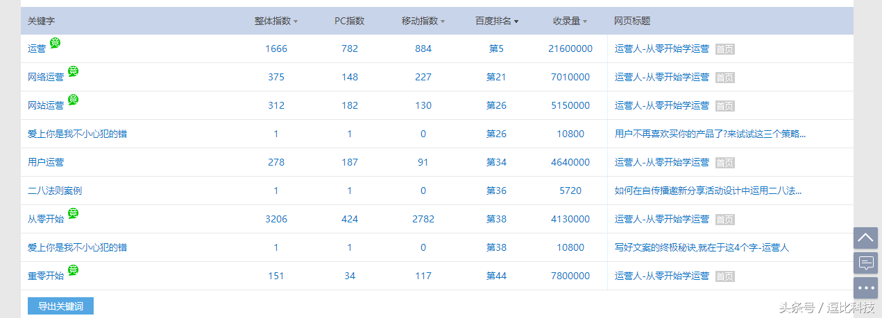Image resolution: width=882 pixels, height=318 pixels.
Task: Click mobile index value 884
Action: (x=423, y=49)
